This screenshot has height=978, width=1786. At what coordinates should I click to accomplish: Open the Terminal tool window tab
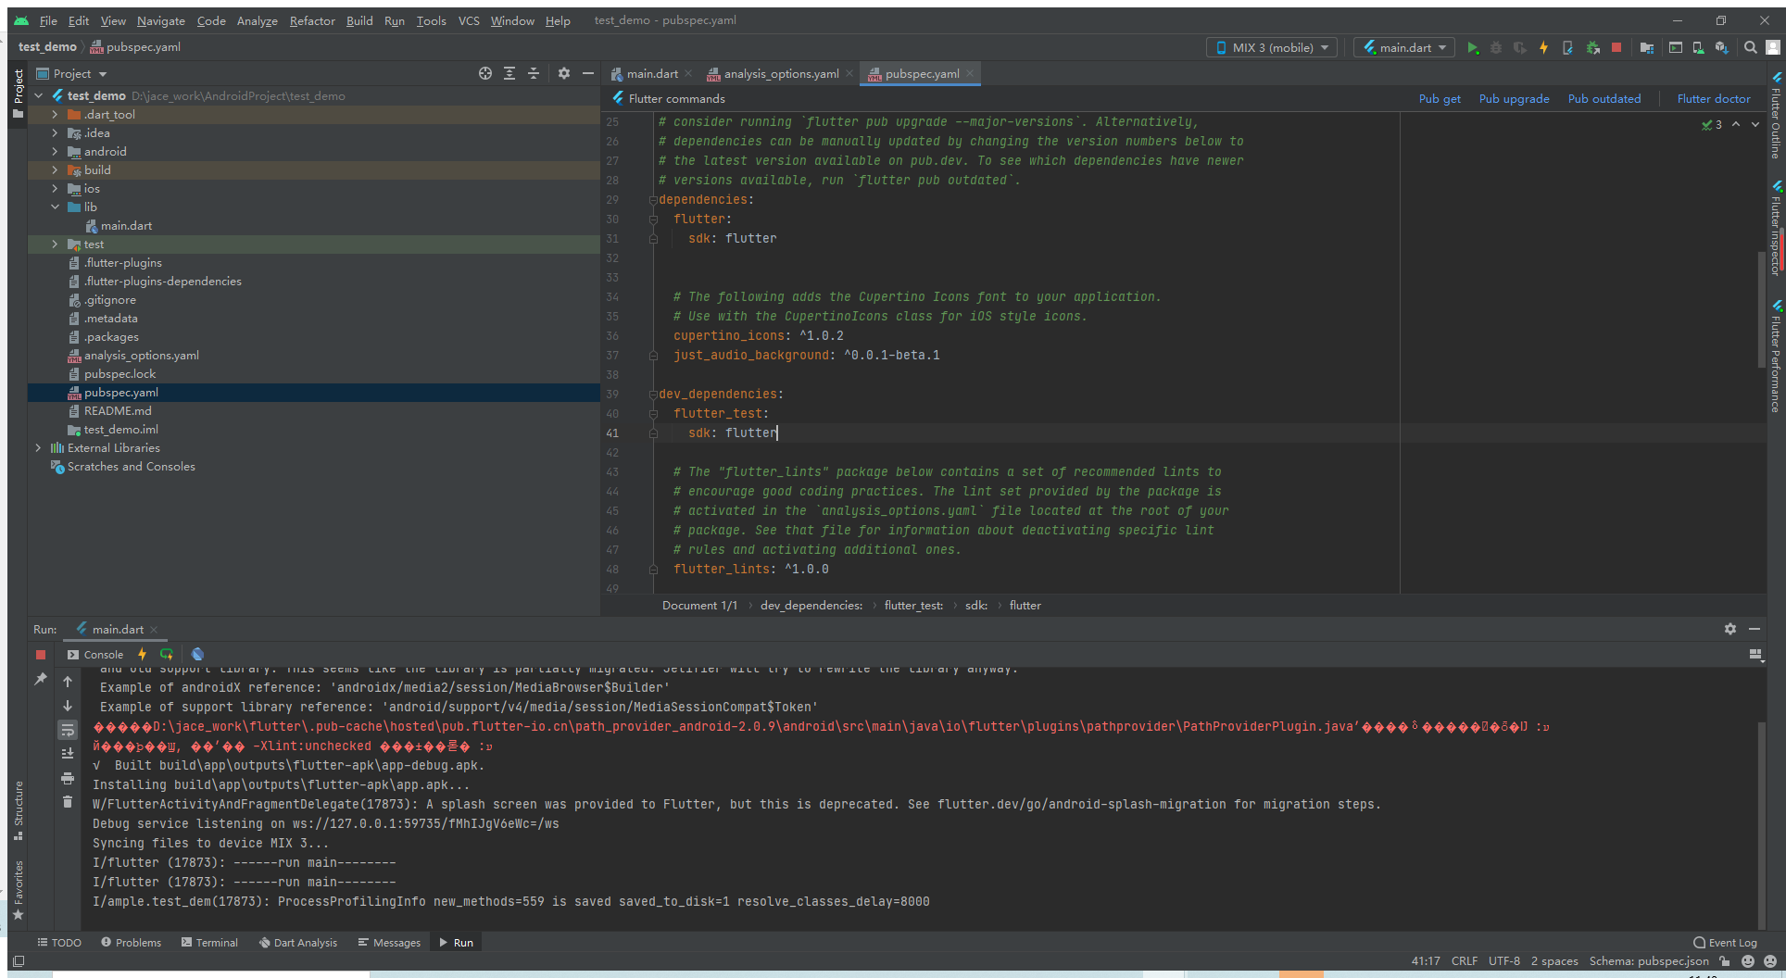(x=209, y=942)
